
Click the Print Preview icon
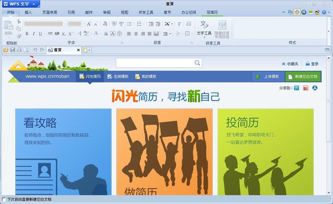(x=26, y=50)
